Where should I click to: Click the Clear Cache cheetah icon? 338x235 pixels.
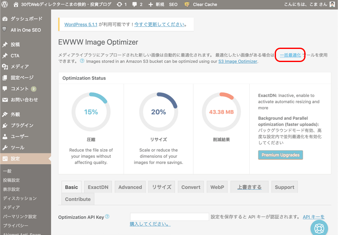click(187, 4)
